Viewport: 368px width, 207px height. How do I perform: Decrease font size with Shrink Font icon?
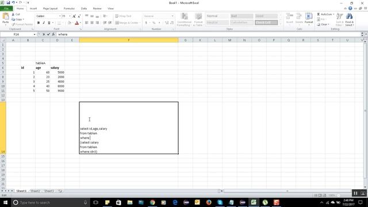pyautogui.click(x=79, y=16)
